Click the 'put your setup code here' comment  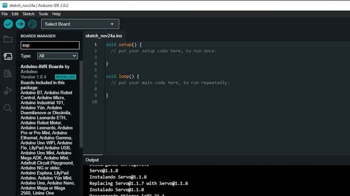164,51
